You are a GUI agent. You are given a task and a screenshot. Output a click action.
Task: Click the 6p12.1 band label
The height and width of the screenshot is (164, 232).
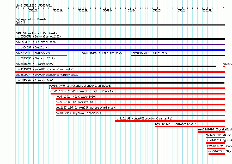pyautogui.click(x=20, y=22)
